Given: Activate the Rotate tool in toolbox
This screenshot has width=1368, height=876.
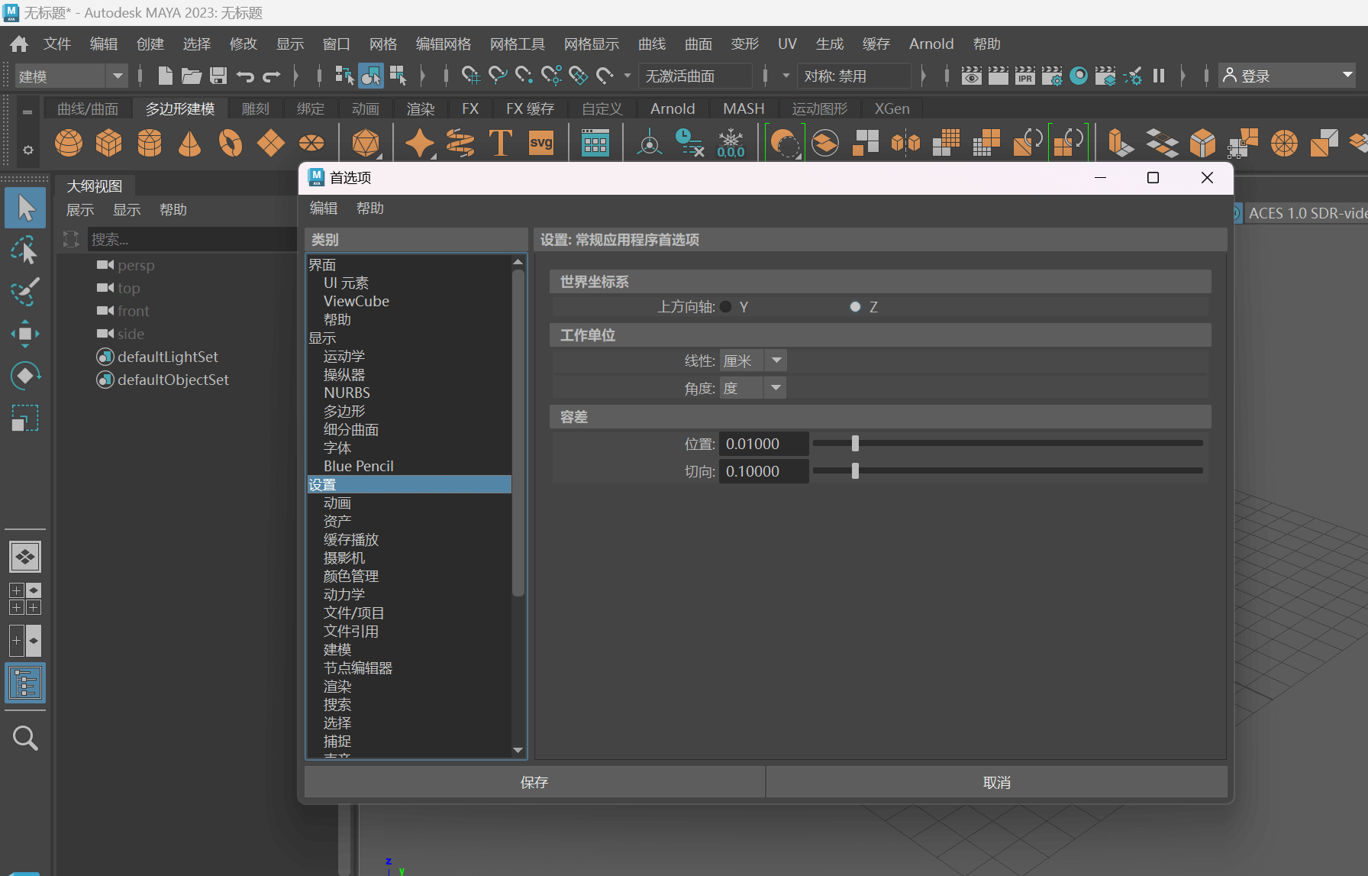Looking at the screenshot, I should pyautogui.click(x=25, y=376).
